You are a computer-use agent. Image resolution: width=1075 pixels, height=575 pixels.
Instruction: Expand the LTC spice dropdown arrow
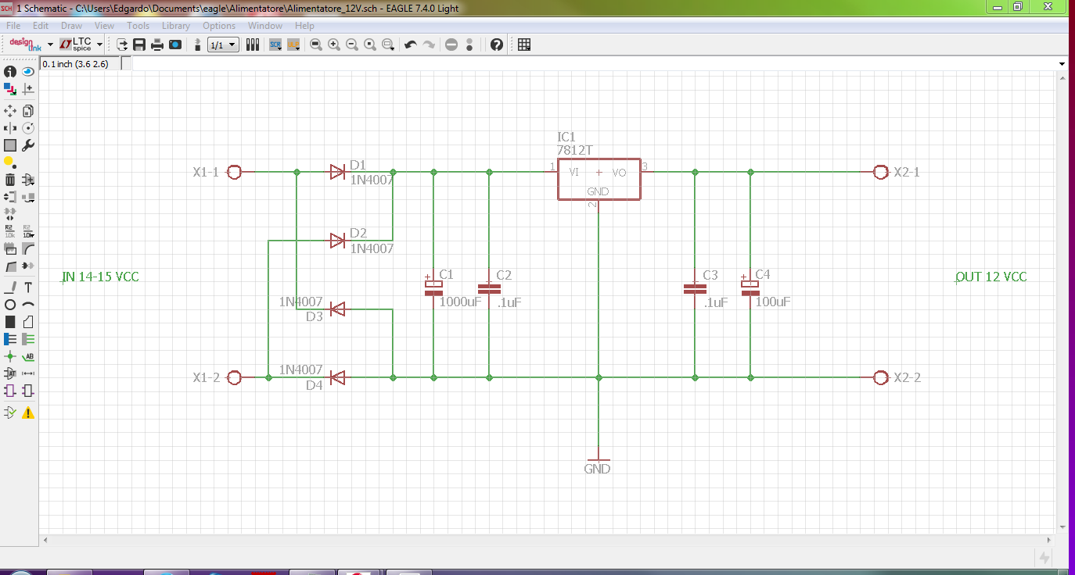point(100,45)
